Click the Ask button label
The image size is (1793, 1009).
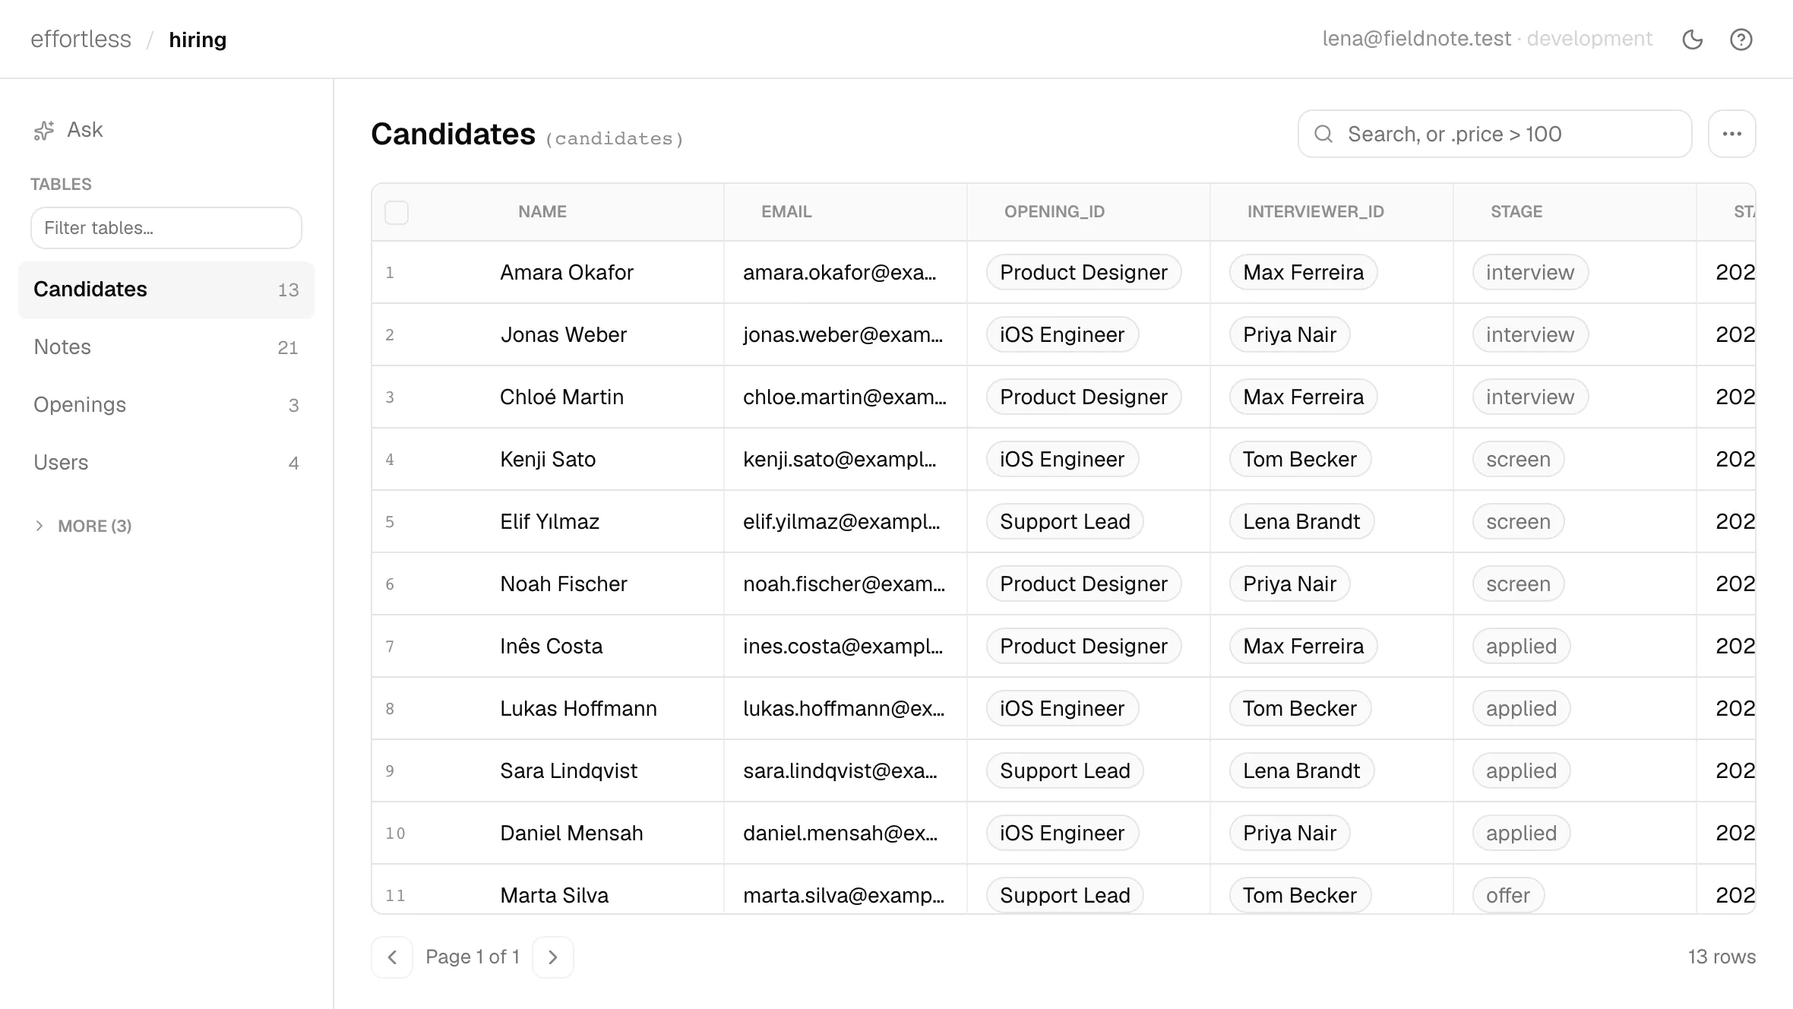[85, 130]
